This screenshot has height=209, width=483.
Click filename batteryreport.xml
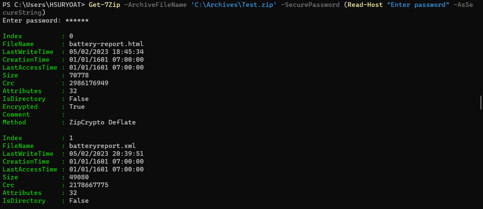coord(102,146)
